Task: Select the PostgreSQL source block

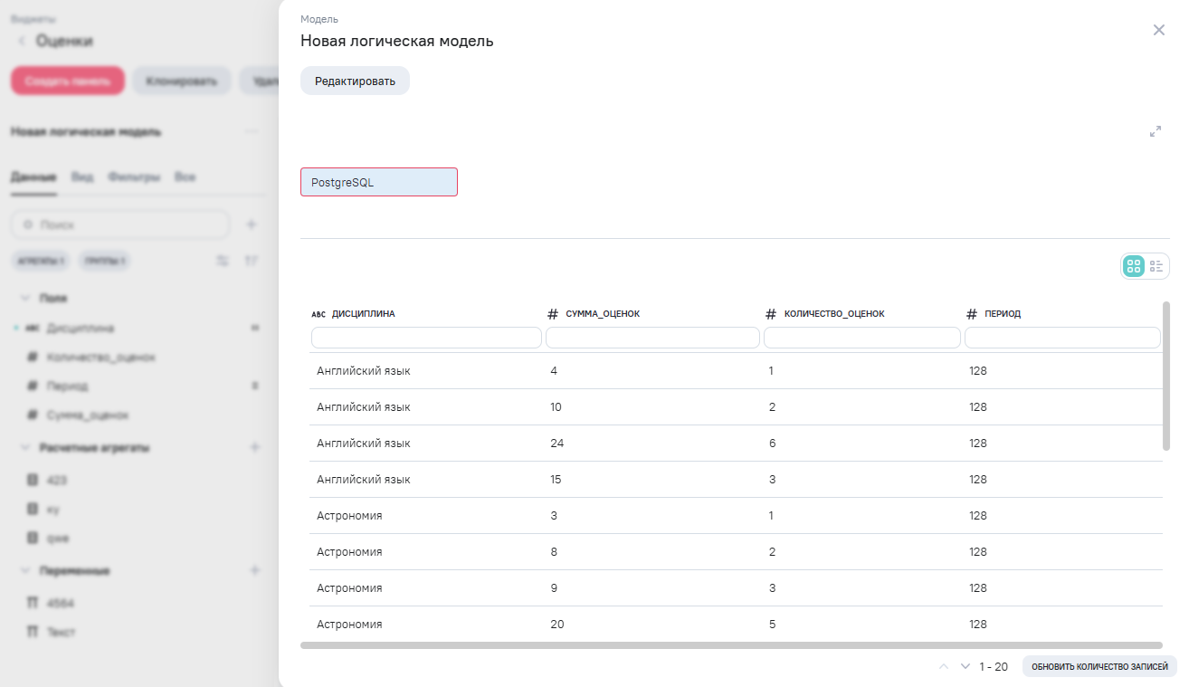Action: coord(379,182)
